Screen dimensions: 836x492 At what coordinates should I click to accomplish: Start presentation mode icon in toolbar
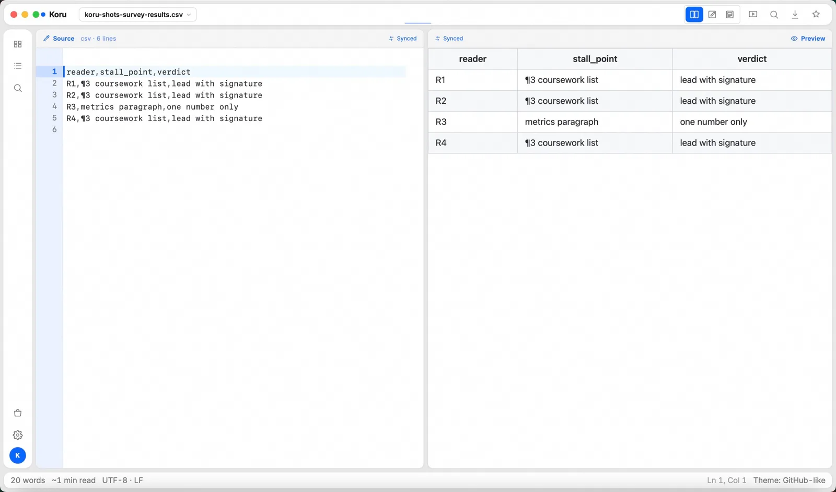click(753, 15)
